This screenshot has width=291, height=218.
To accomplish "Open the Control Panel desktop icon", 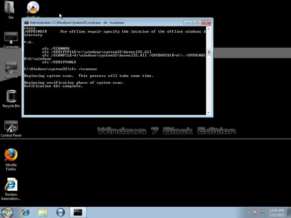I will click(11, 129).
